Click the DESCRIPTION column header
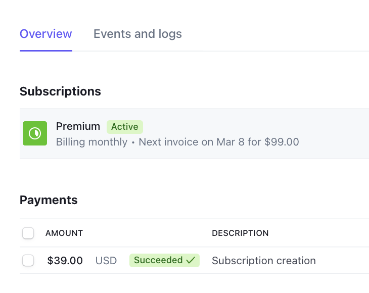Viewport: 369px width, 293px height. (x=240, y=233)
